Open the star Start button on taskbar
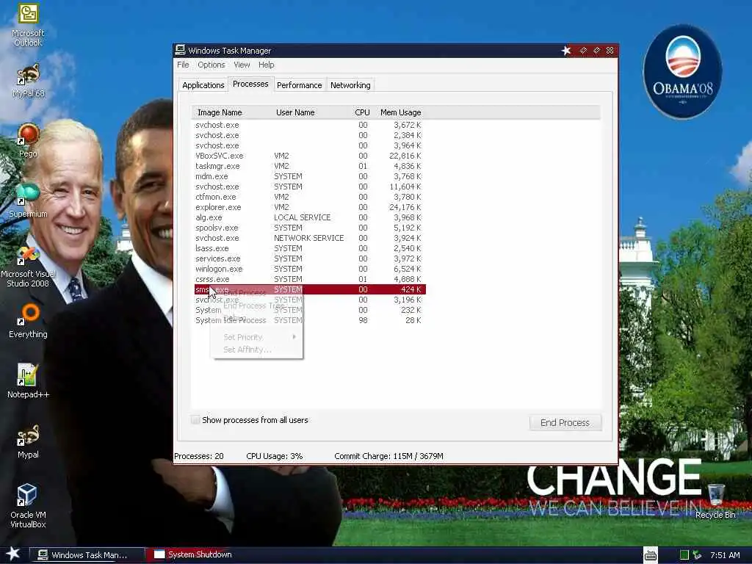Viewport: 752px width, 564px height. [x=13, y=554]
